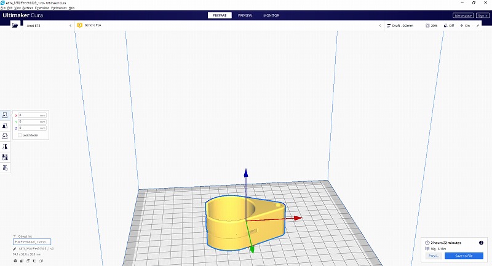
Task: Switch to the 3D perspective view icon
Action: coord(15,260)
